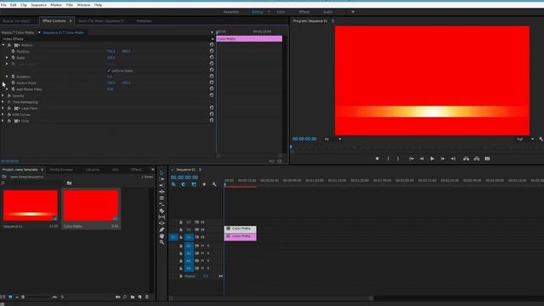Viewport: 544px width, 306px height.
Task: Go to In point
Action: 411,159
